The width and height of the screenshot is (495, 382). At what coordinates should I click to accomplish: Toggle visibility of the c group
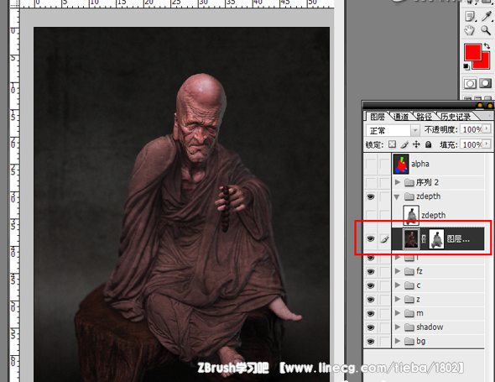pyautogui.click(x=371, y=285)
